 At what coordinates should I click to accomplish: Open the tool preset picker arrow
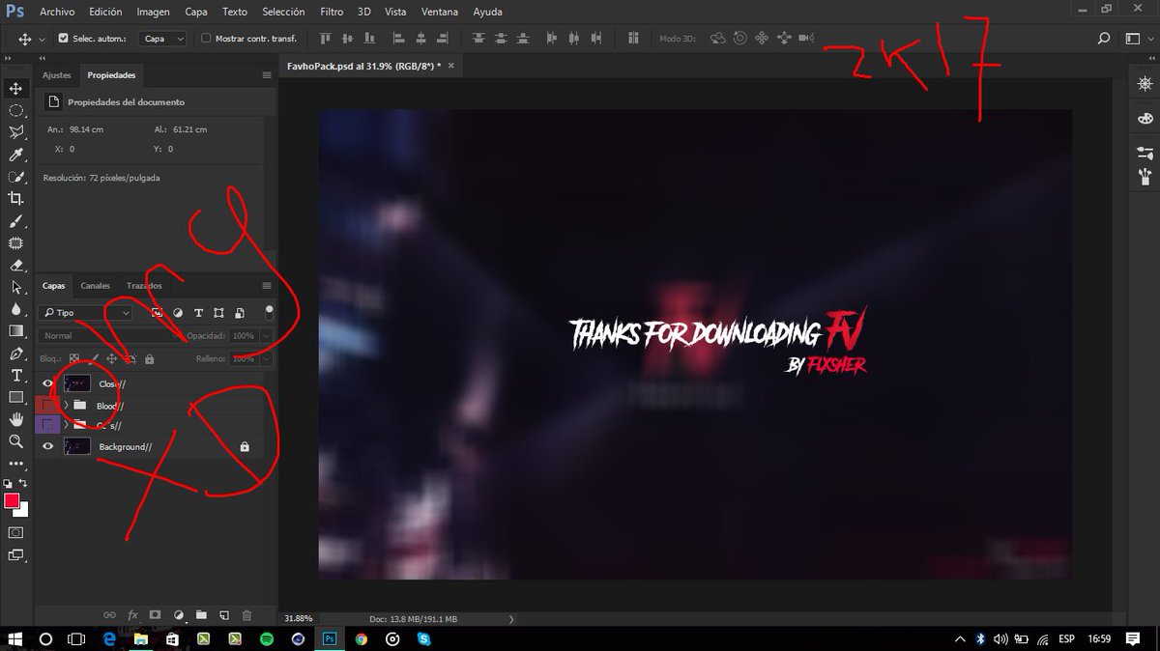(42, 39)
